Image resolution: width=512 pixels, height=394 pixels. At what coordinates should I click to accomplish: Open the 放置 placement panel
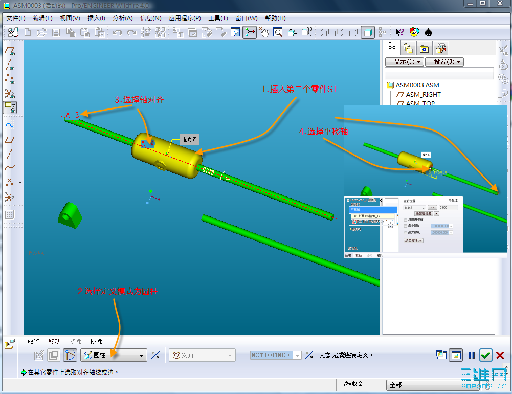pos(33,342)
